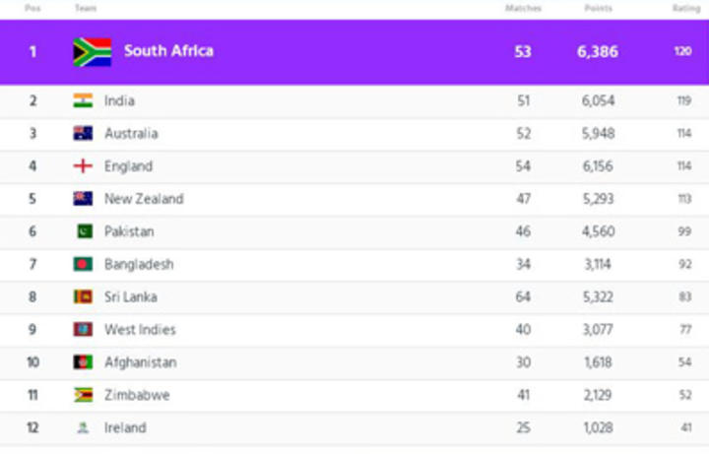Open the India team link
Image resolution: width=709 pixels, height=454 pixels.
pos(119,100)
